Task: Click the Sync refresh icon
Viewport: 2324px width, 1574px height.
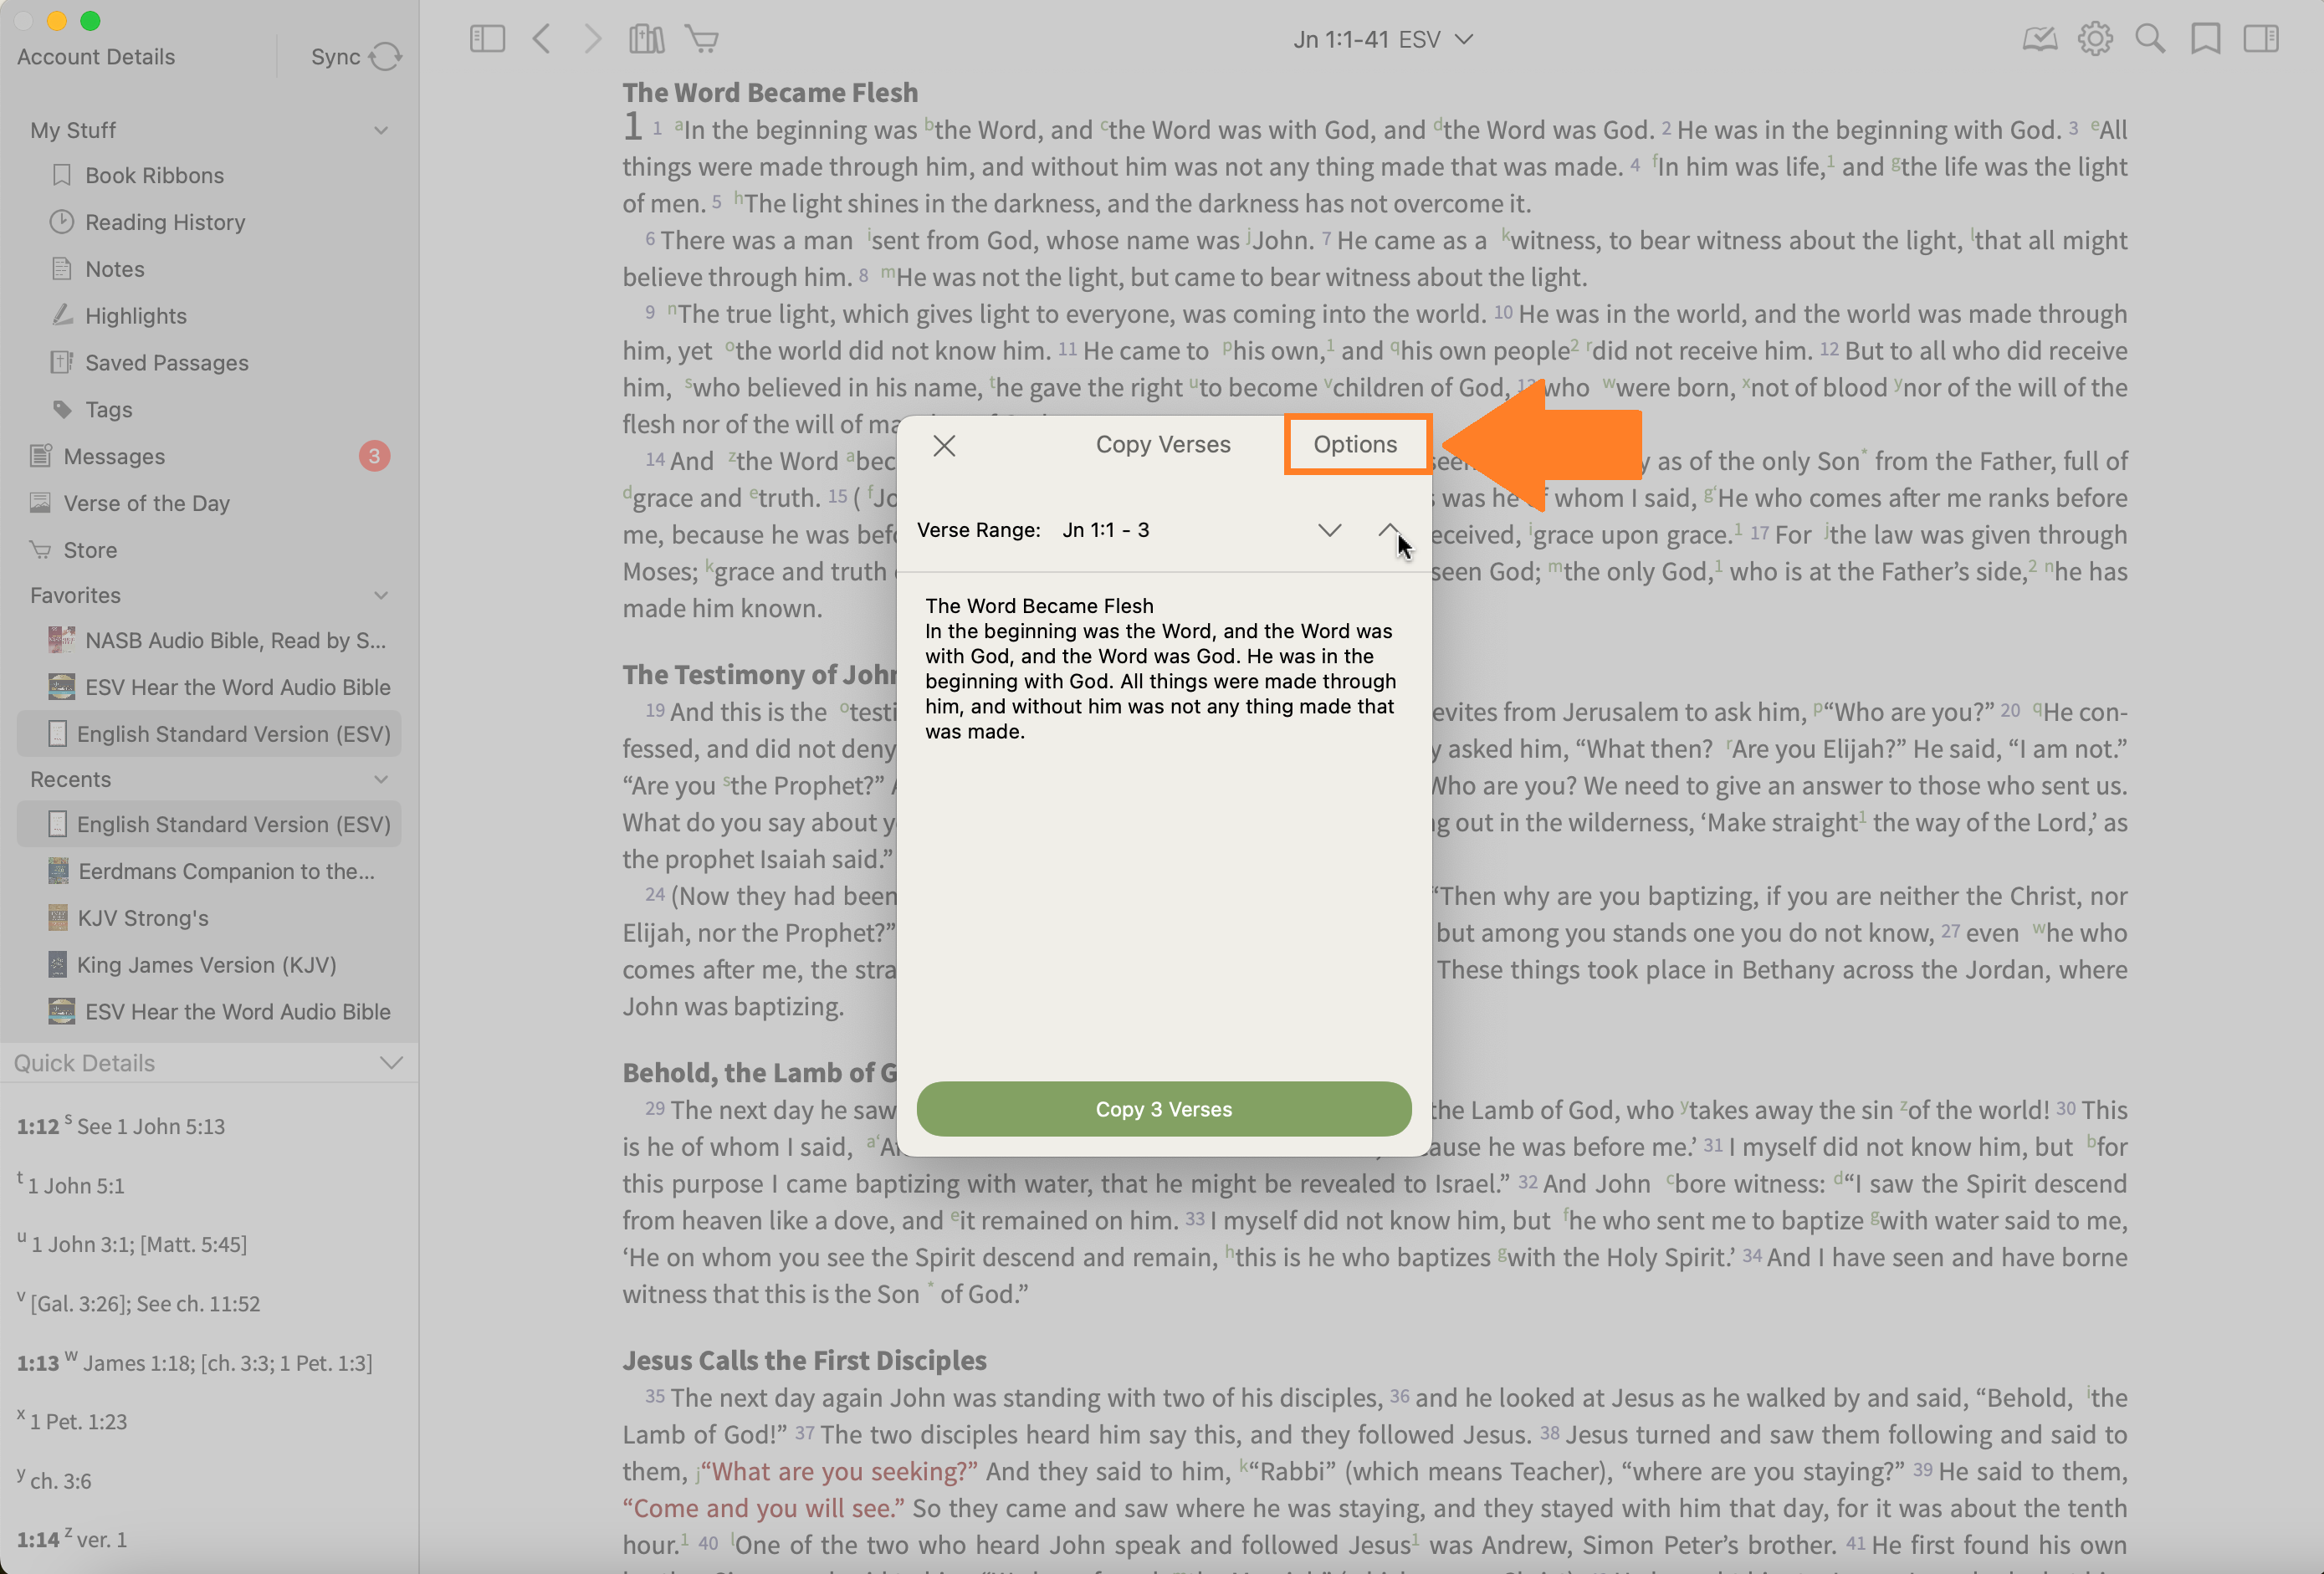Action: tap(385, 57)
